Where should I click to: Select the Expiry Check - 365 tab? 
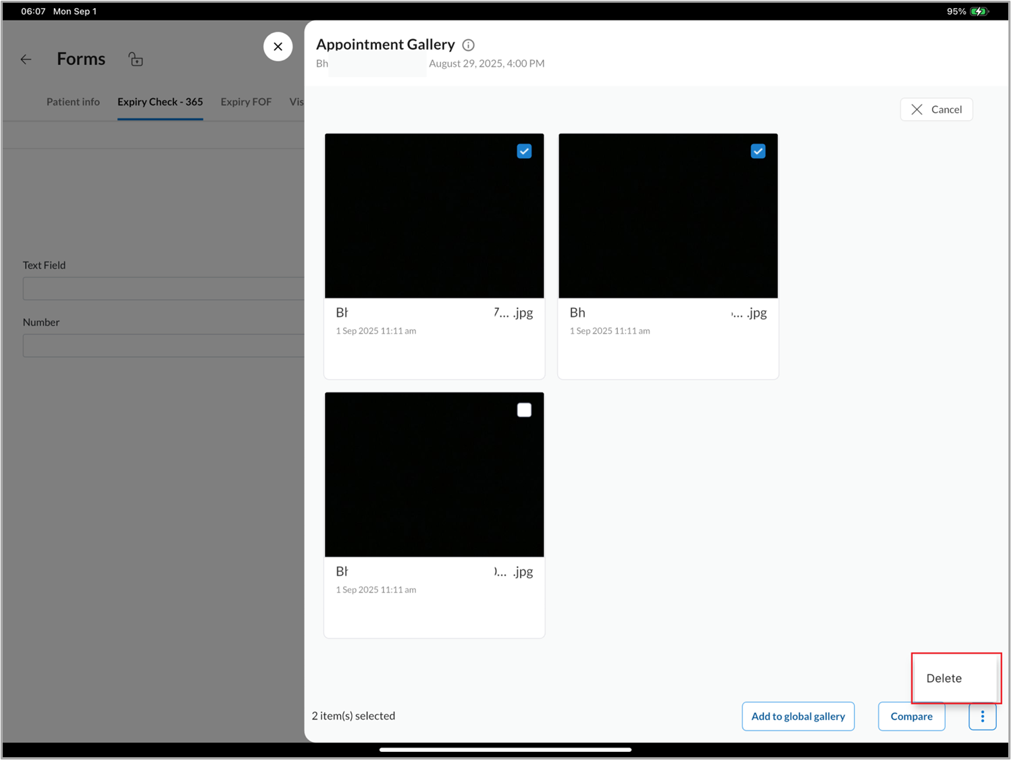click(x=160, y=102)
